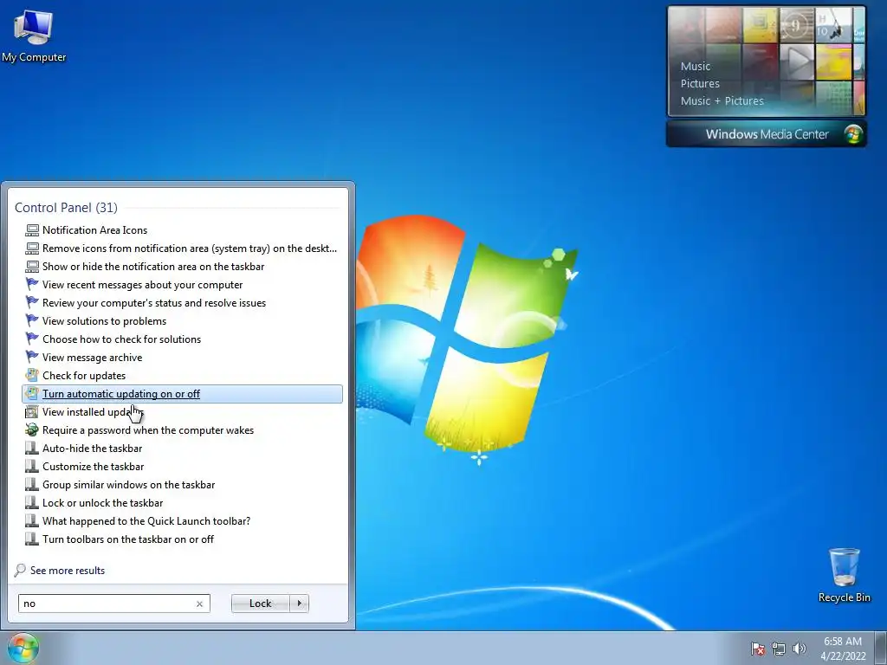Select Pictures in Media Center gadget
This screenshot has width=887, height=665.
click(700, 84)
